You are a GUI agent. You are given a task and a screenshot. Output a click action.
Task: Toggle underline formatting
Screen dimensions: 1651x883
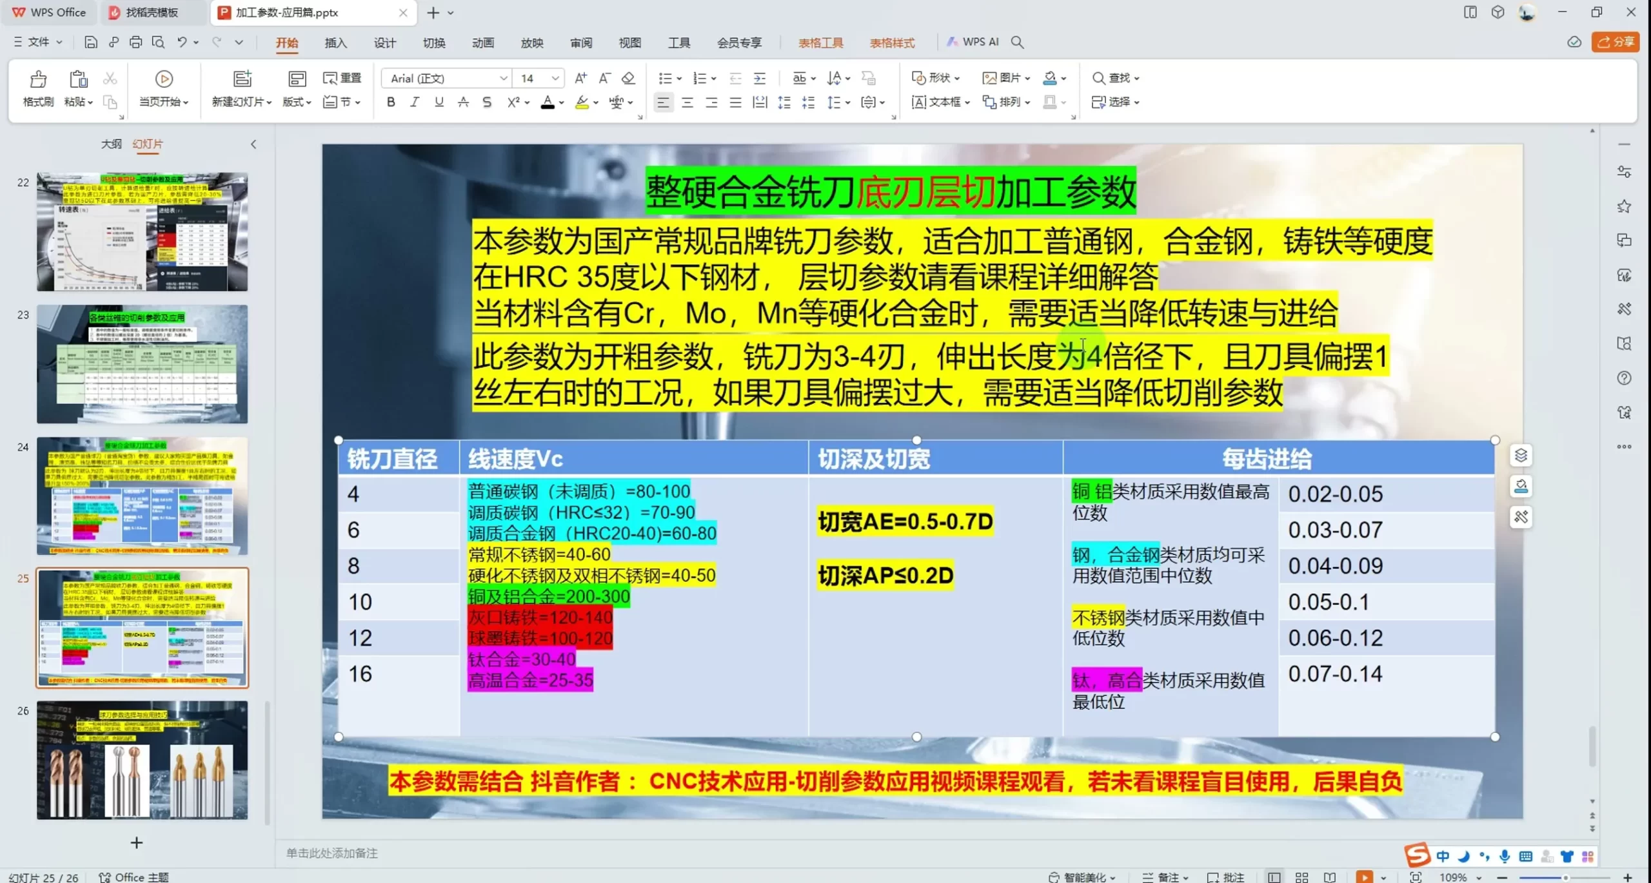coord(439,102)
